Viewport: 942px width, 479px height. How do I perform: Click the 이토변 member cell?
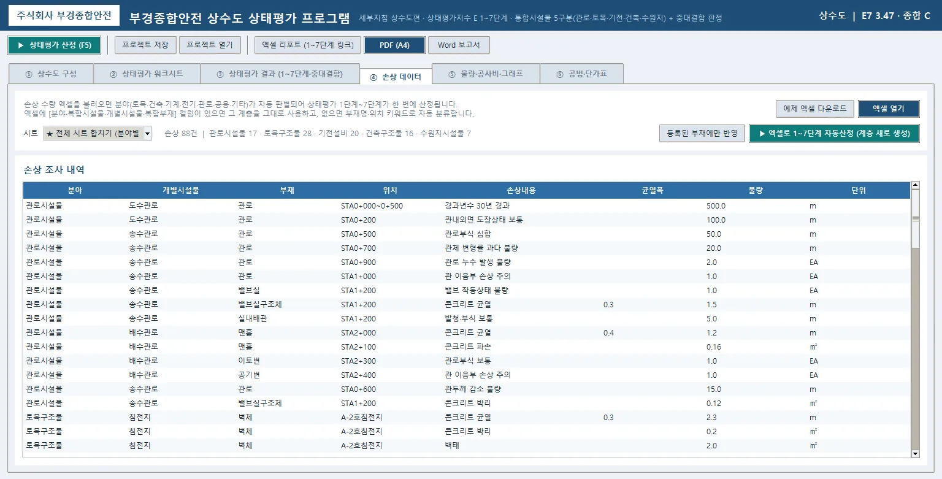[x=249, y=361]
